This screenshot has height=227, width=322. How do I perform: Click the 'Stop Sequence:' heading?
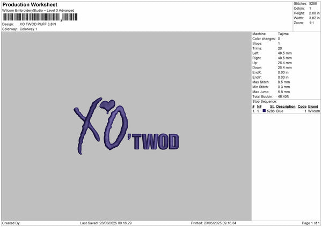(265, 102)
